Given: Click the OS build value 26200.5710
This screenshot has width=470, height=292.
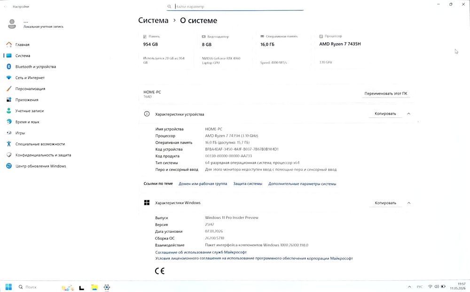Looking at the screenshot, I should click(214, 238).
